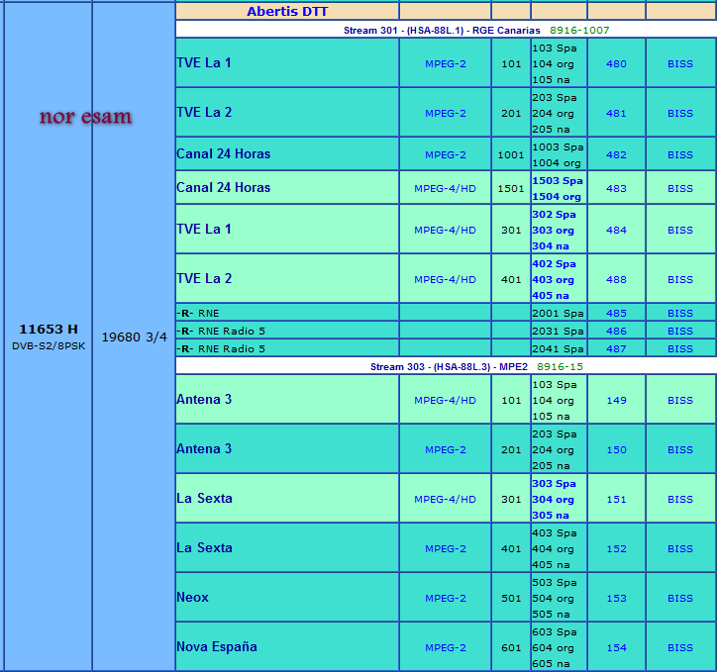Open SID 149 link
Screen dimensions: 717x672
point(616,401)
